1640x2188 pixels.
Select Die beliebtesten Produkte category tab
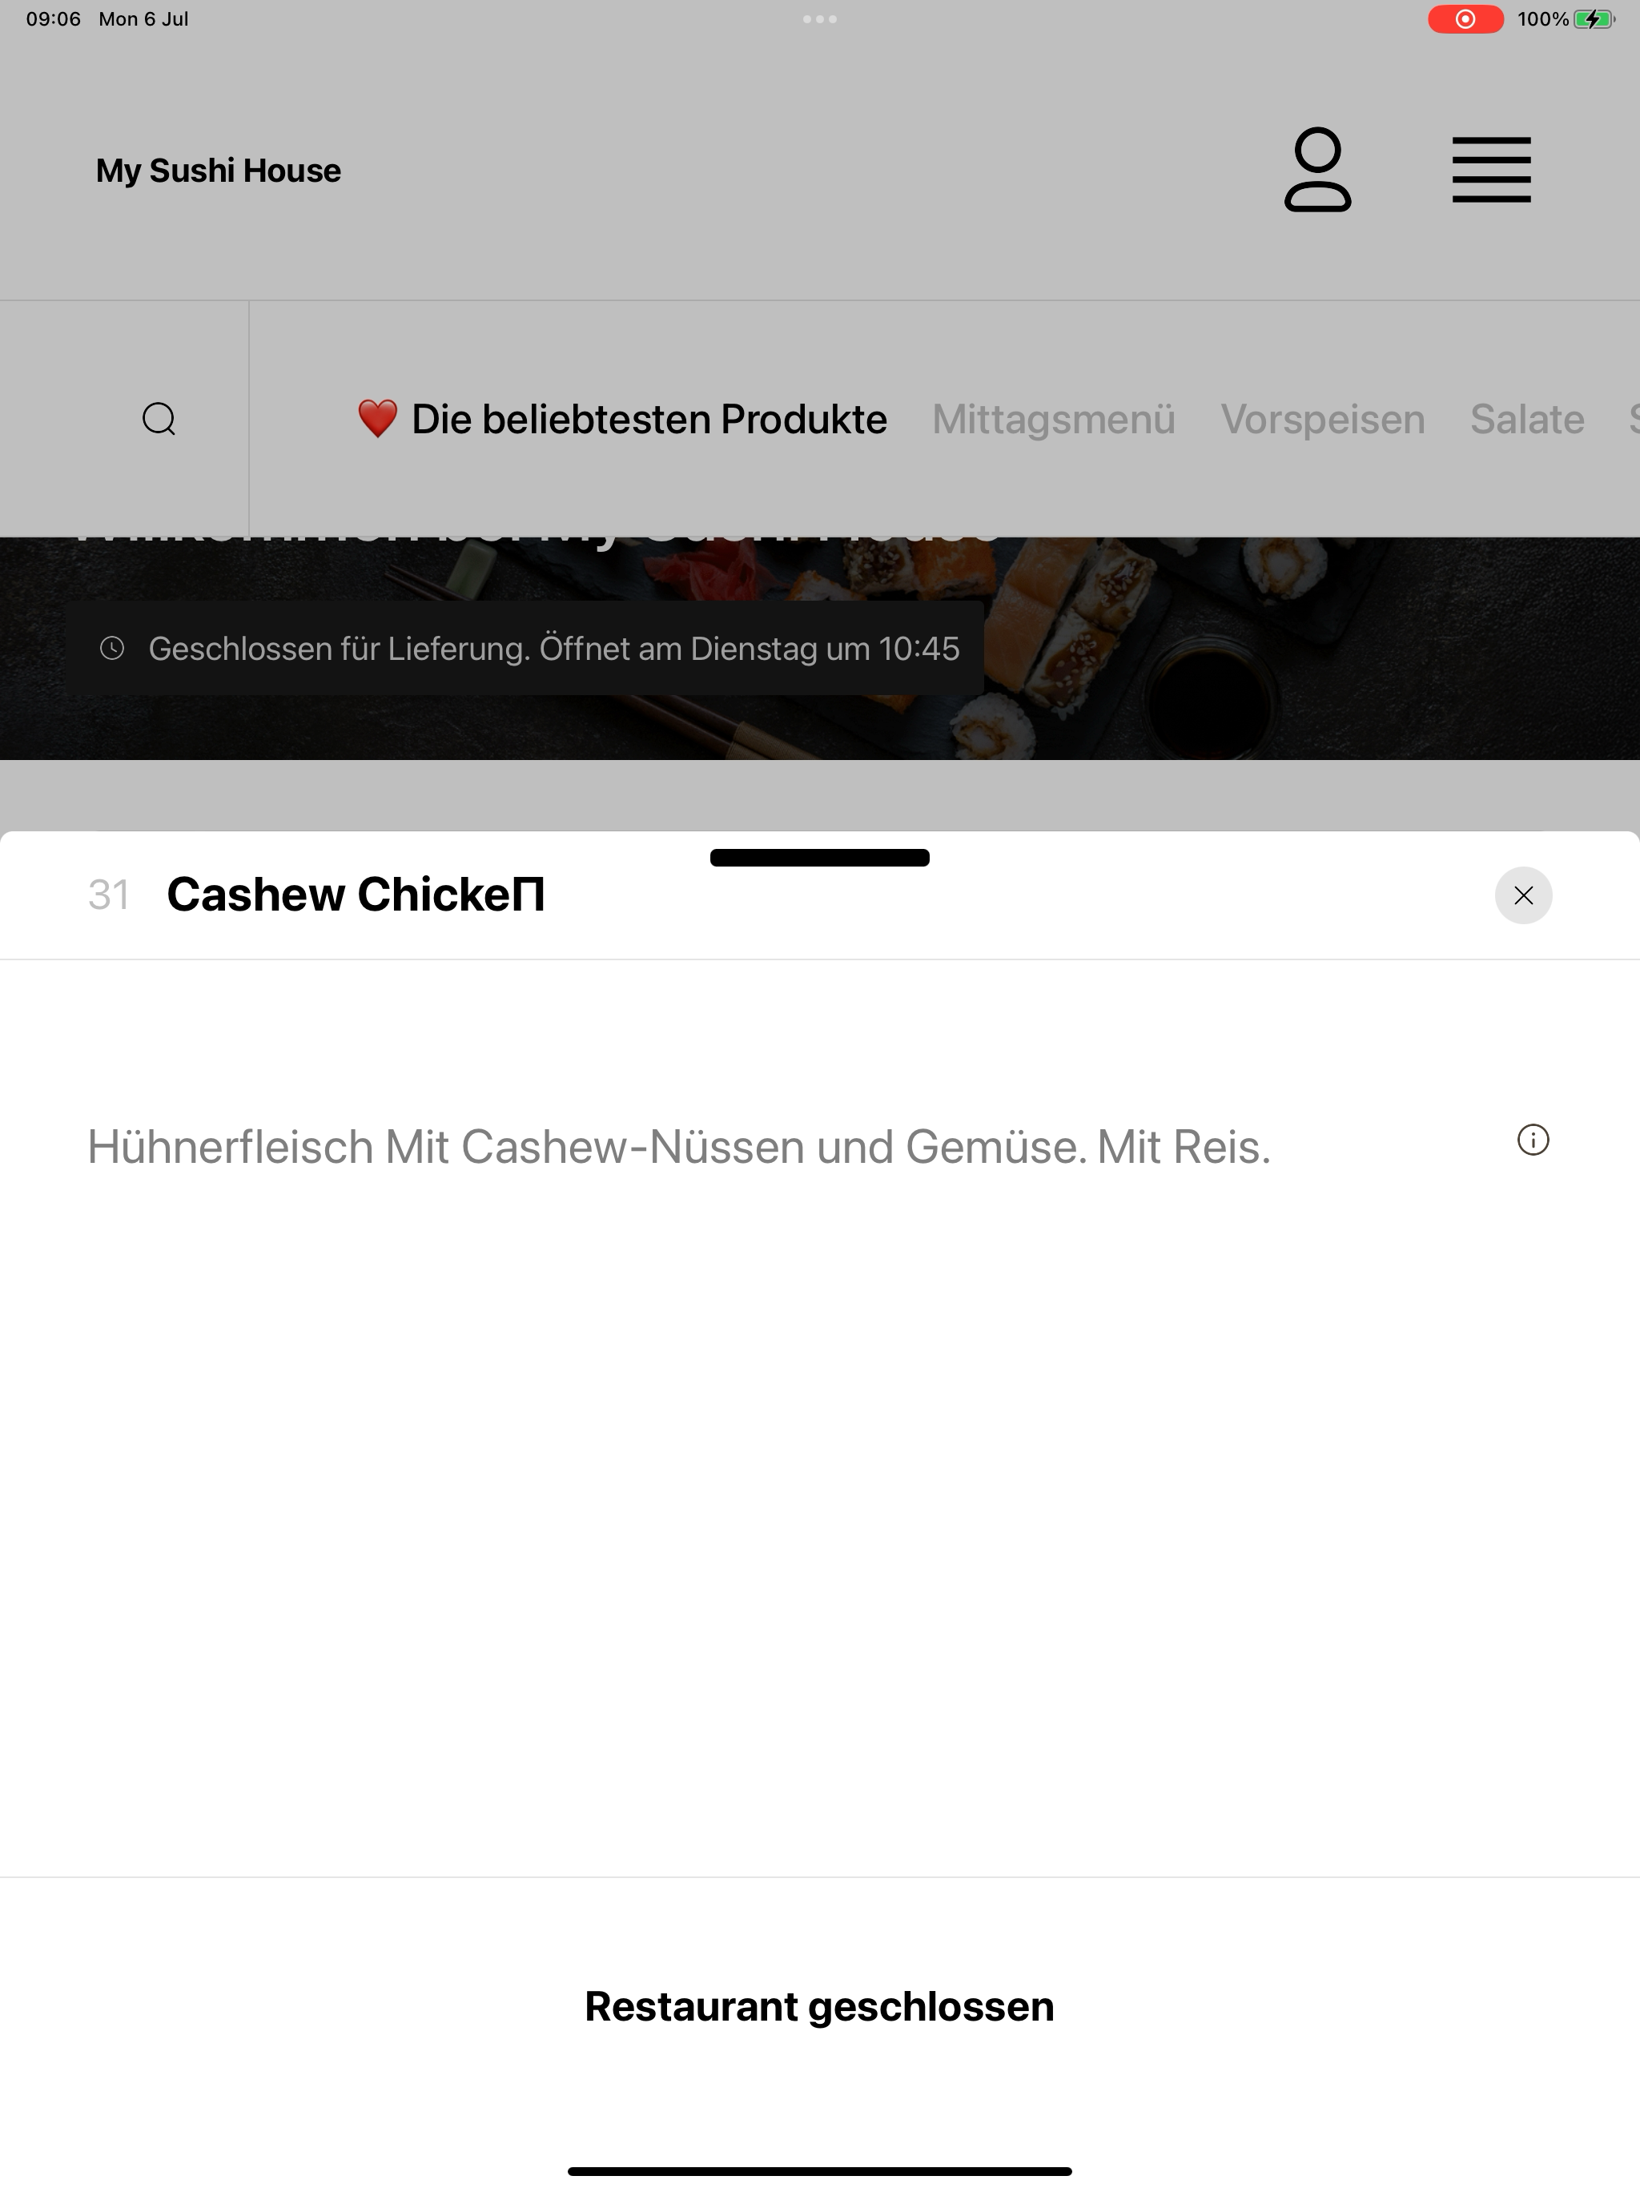[622, 420]
